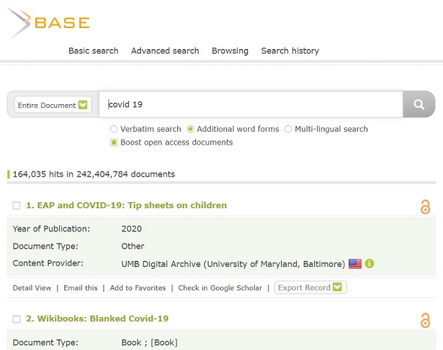Click Check in Google Scholar link
The height and width of the screenshot is (350, 443).
coord(220,288)
